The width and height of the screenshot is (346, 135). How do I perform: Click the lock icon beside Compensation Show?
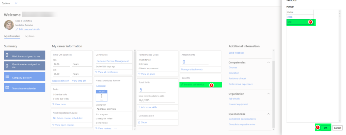[x=139, y=122]
